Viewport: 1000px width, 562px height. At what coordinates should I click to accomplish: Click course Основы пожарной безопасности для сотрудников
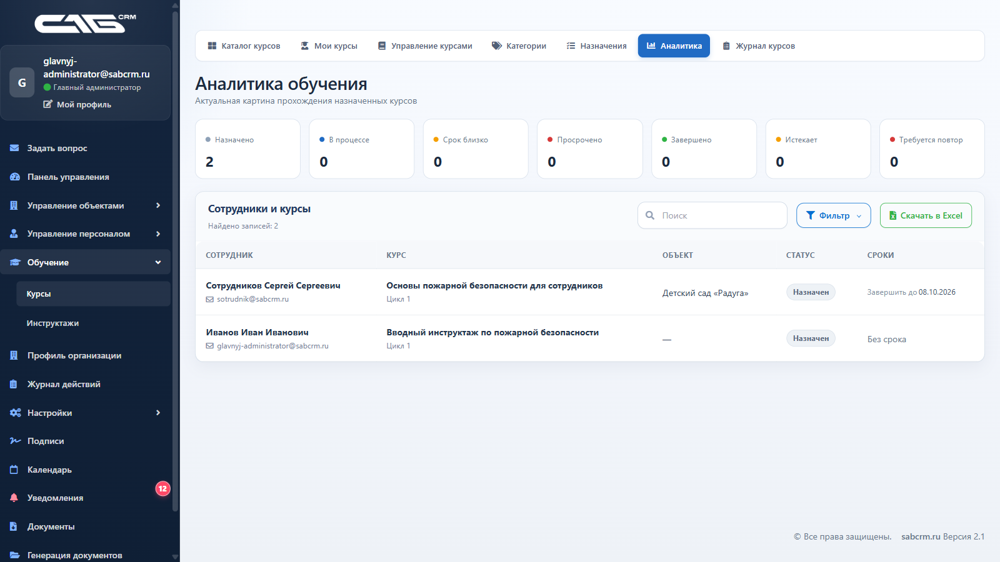[494, 285]
